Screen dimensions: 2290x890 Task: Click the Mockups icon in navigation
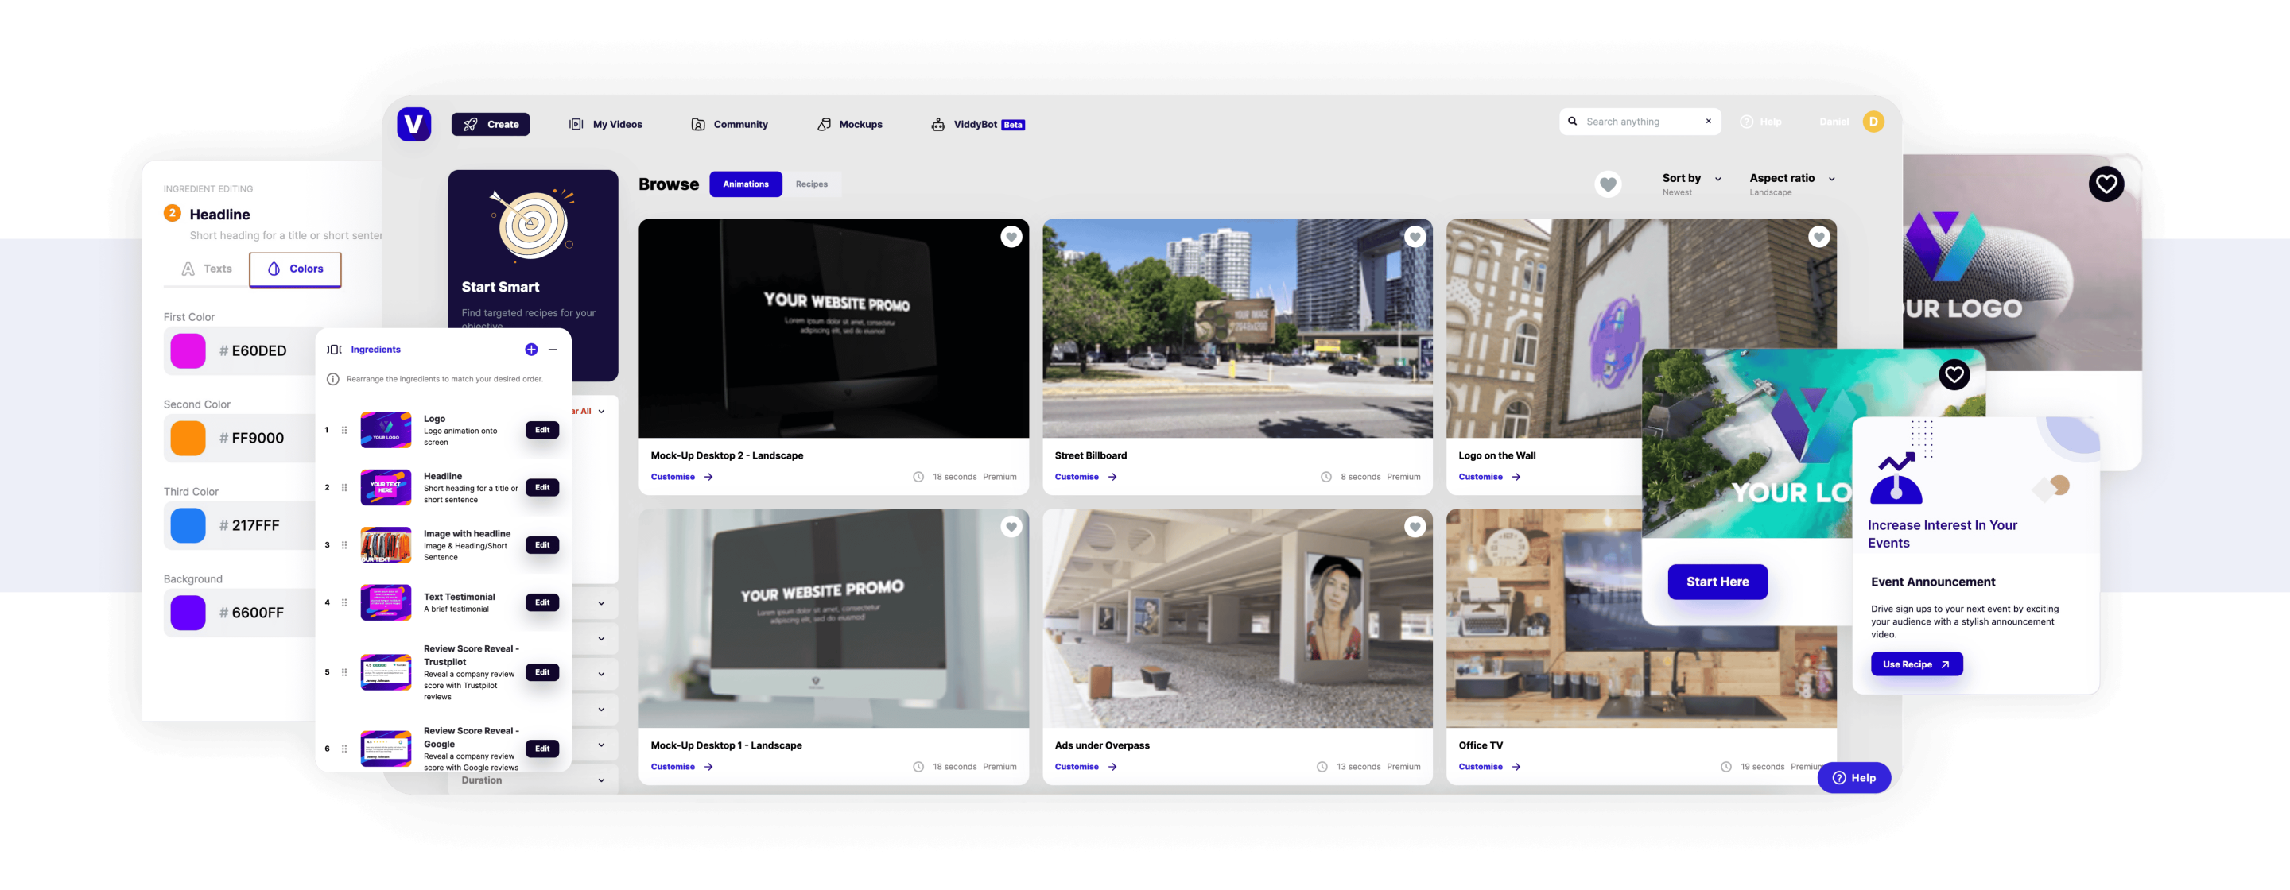824,124
